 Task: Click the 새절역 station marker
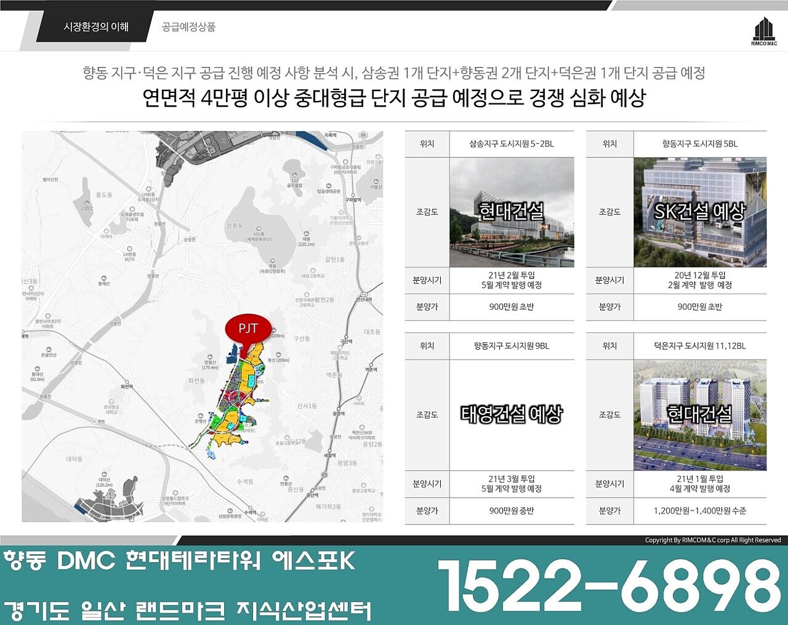(x=329, y=450)
